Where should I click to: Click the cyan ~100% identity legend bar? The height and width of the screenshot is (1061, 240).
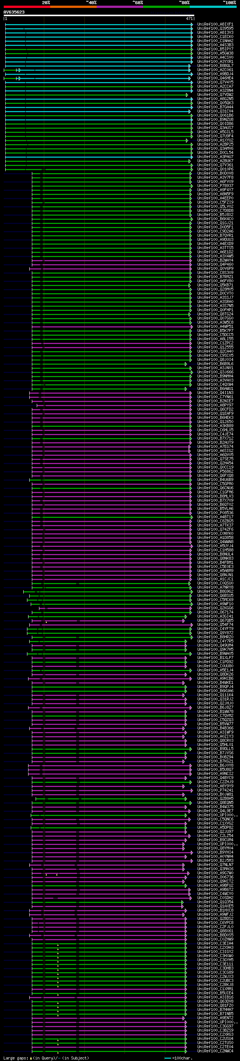[213, 7]
